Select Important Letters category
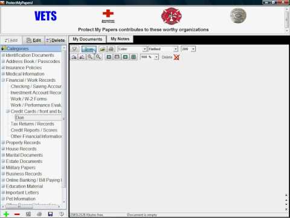 [22, 193]
